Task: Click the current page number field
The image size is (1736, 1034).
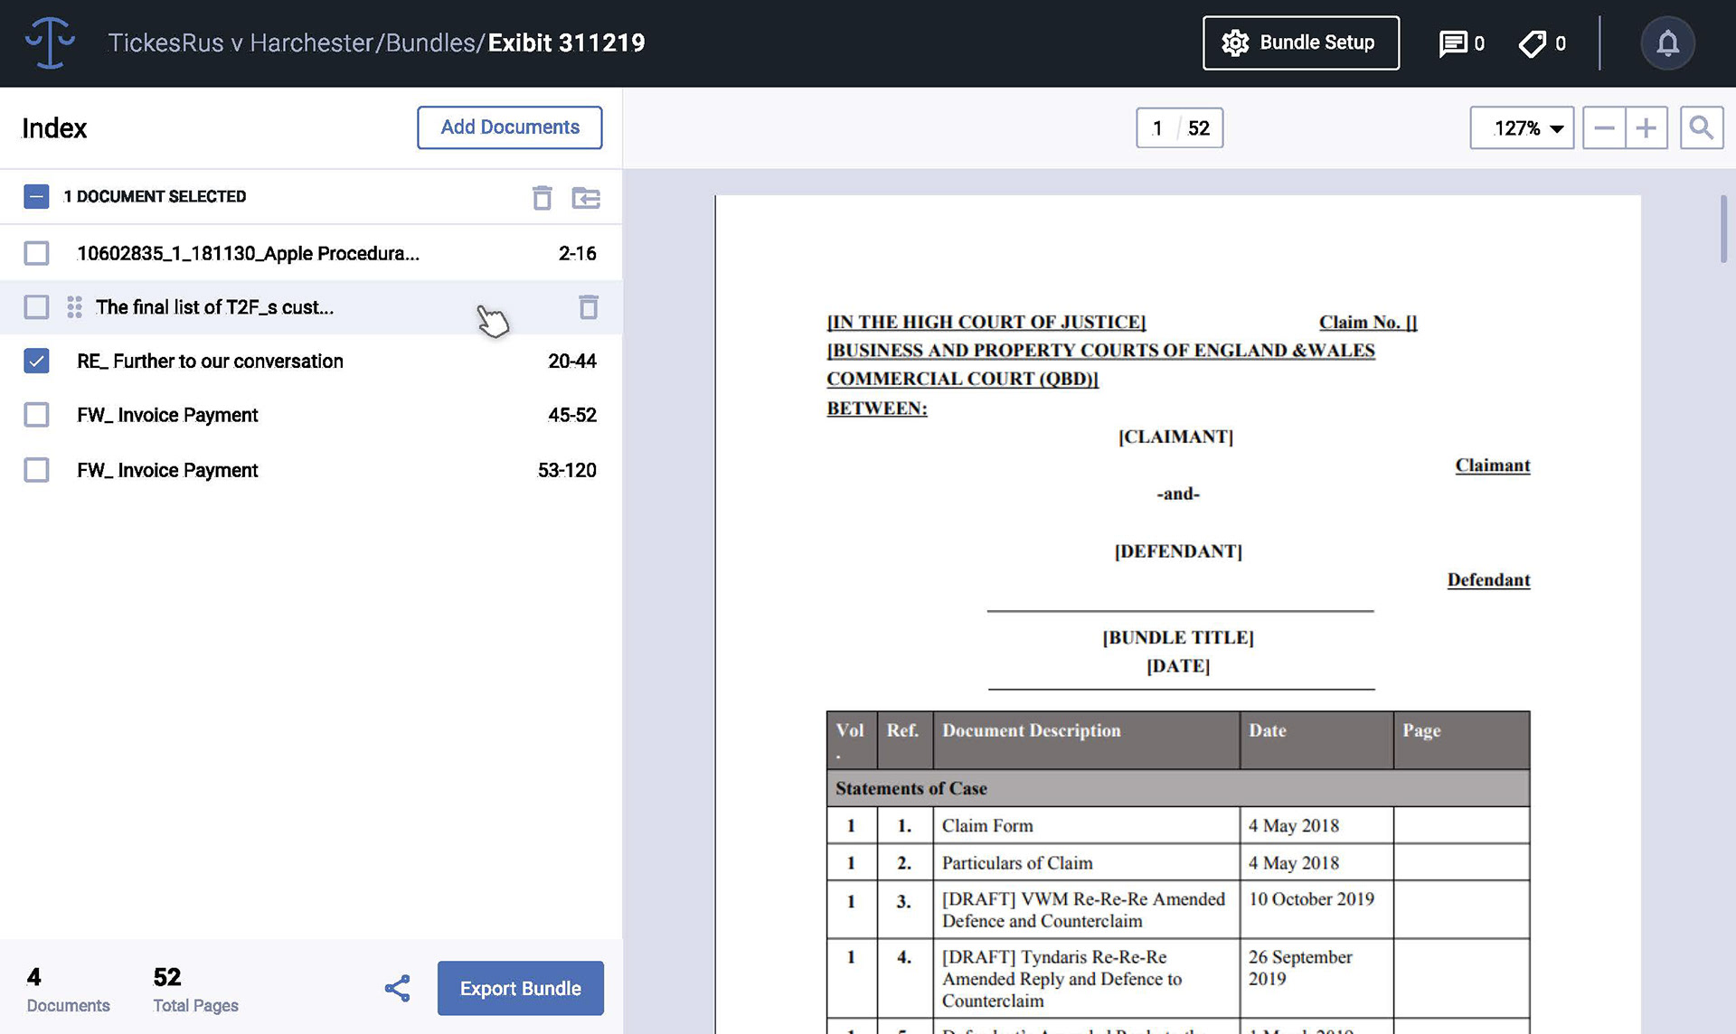Action: [1157, 128]
